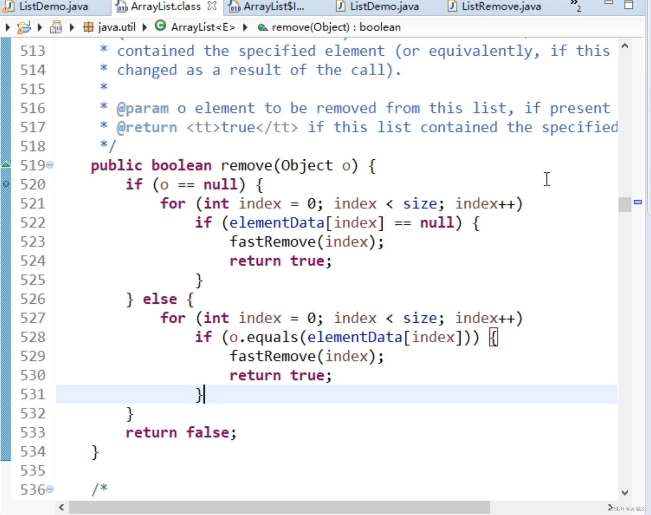
Task: Switch to the first ListDemo.java tab
Action: [x=53, y=6]
